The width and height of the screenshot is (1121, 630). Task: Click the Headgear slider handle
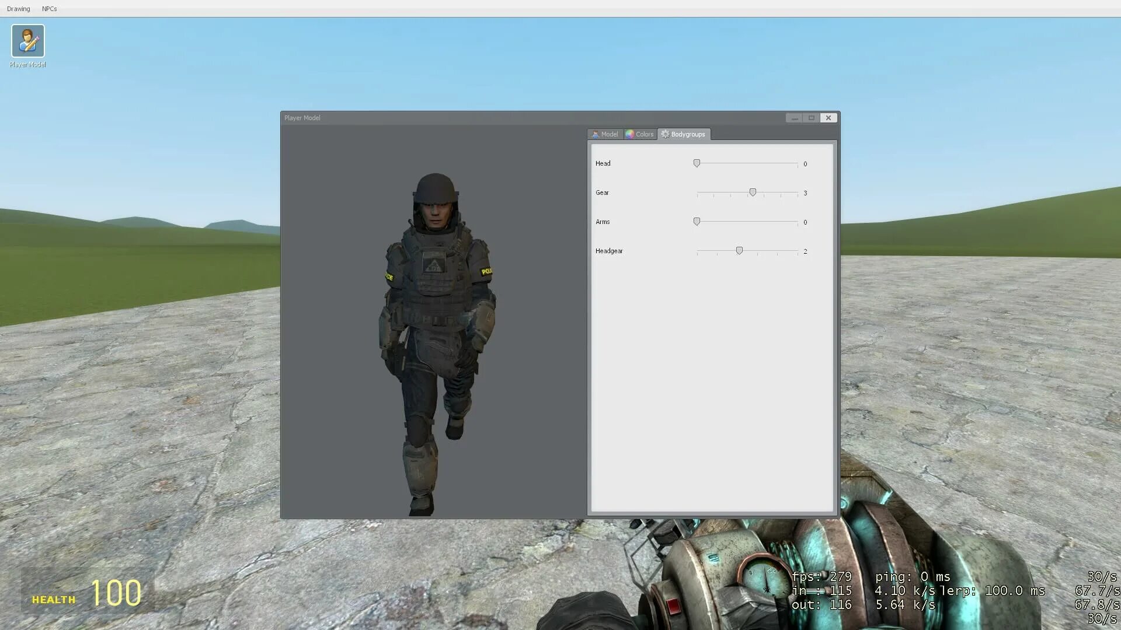(739, 251)
